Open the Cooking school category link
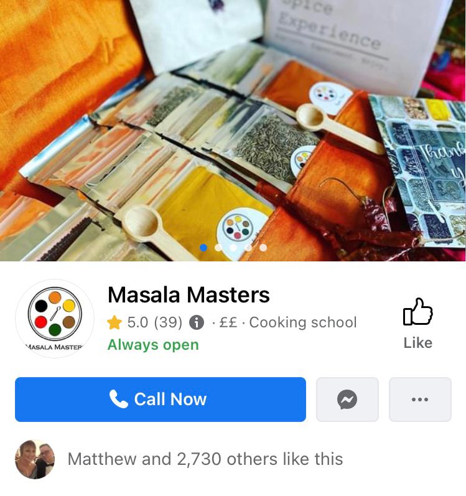 (303, 322)
